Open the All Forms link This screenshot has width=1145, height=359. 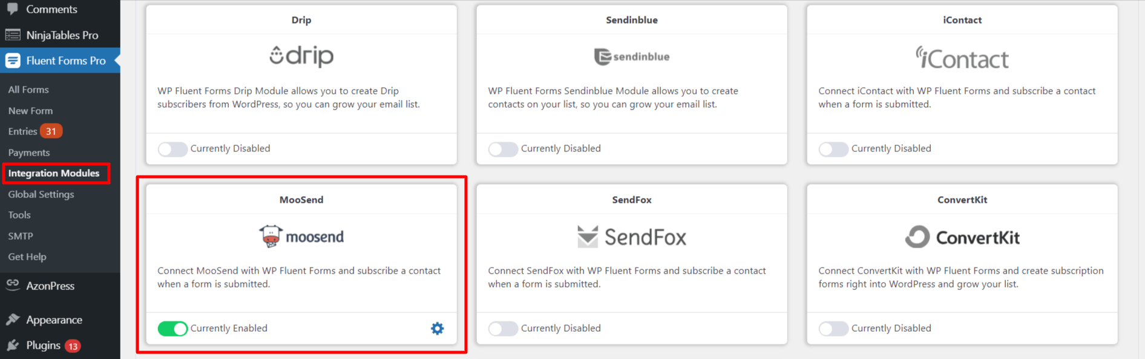tap(28, 90)
